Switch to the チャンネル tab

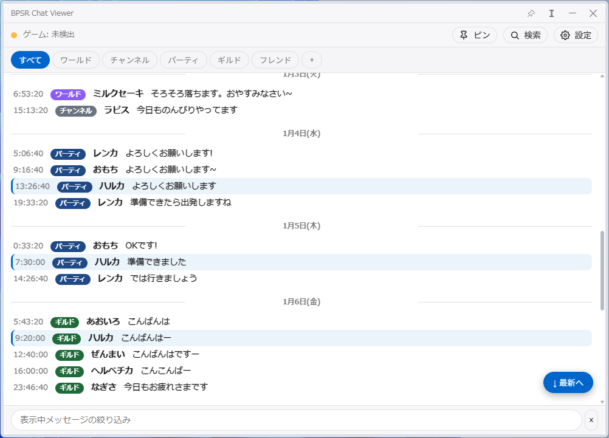[129, 60]
